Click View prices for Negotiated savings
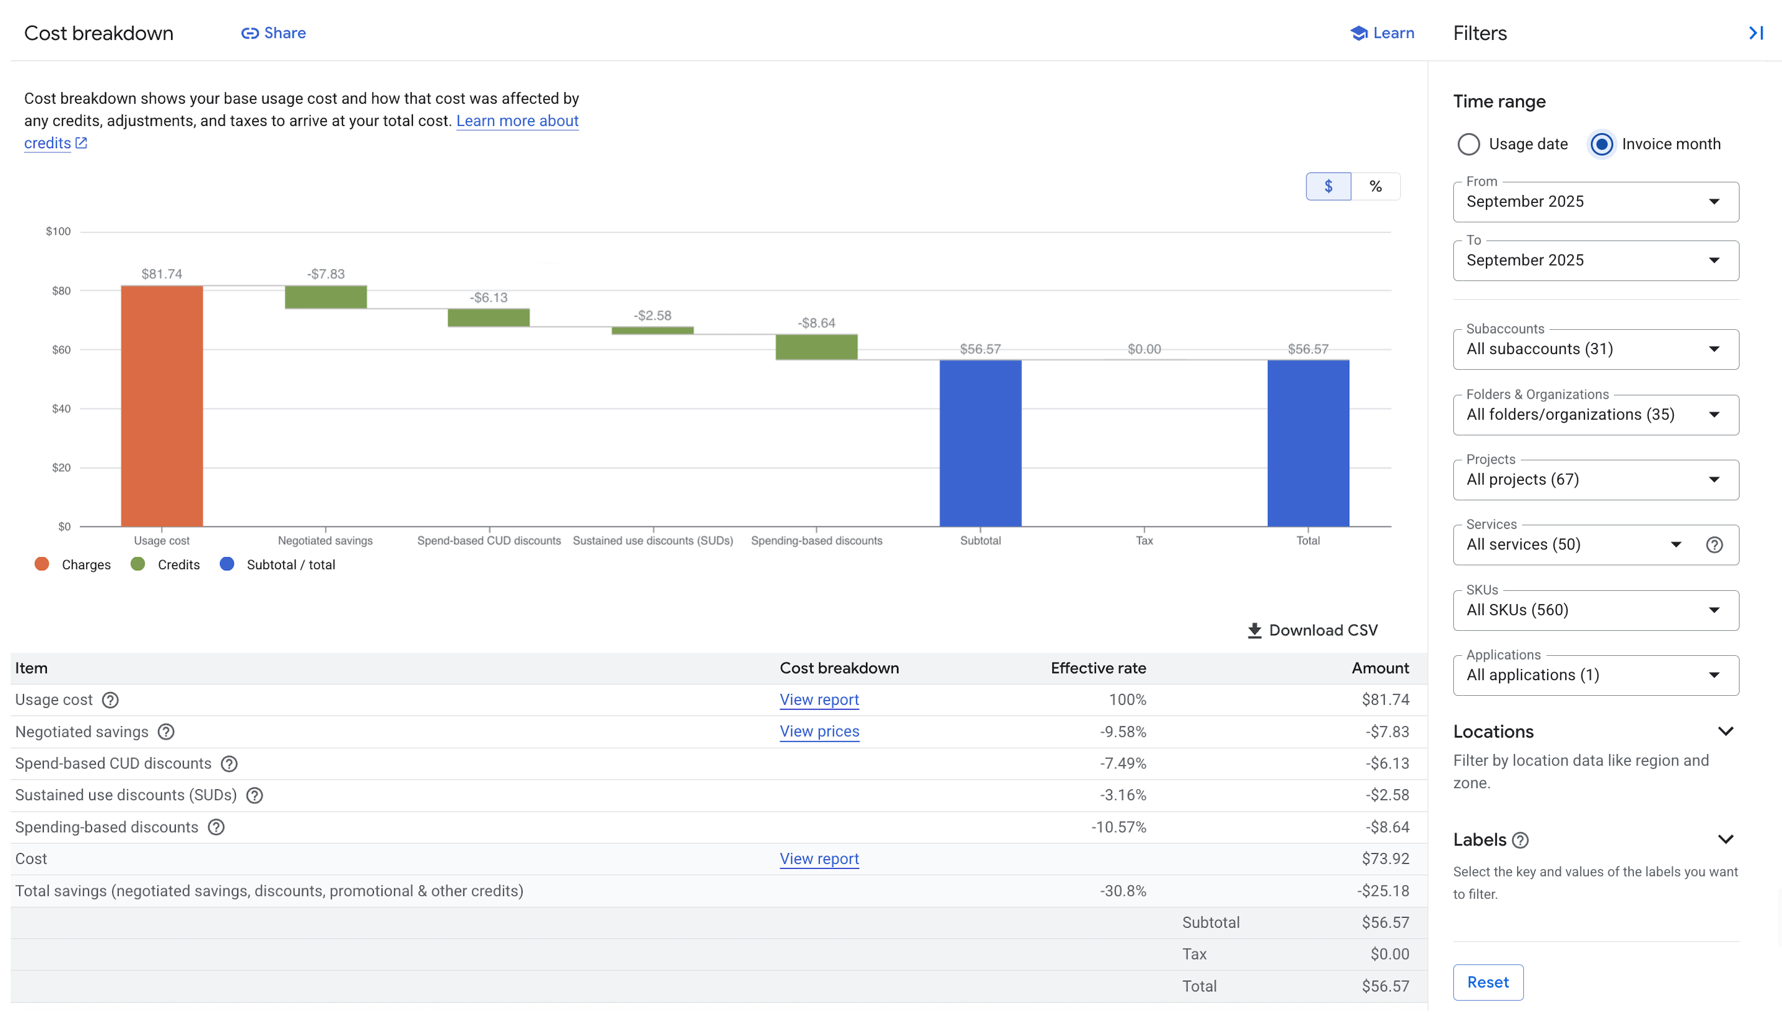Image resolution: width=1782 pixels, height=1025 pixels. 819,731
